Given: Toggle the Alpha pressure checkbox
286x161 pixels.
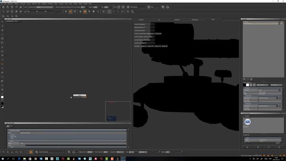Looking at the screenshot, I should tap(65, 7).
